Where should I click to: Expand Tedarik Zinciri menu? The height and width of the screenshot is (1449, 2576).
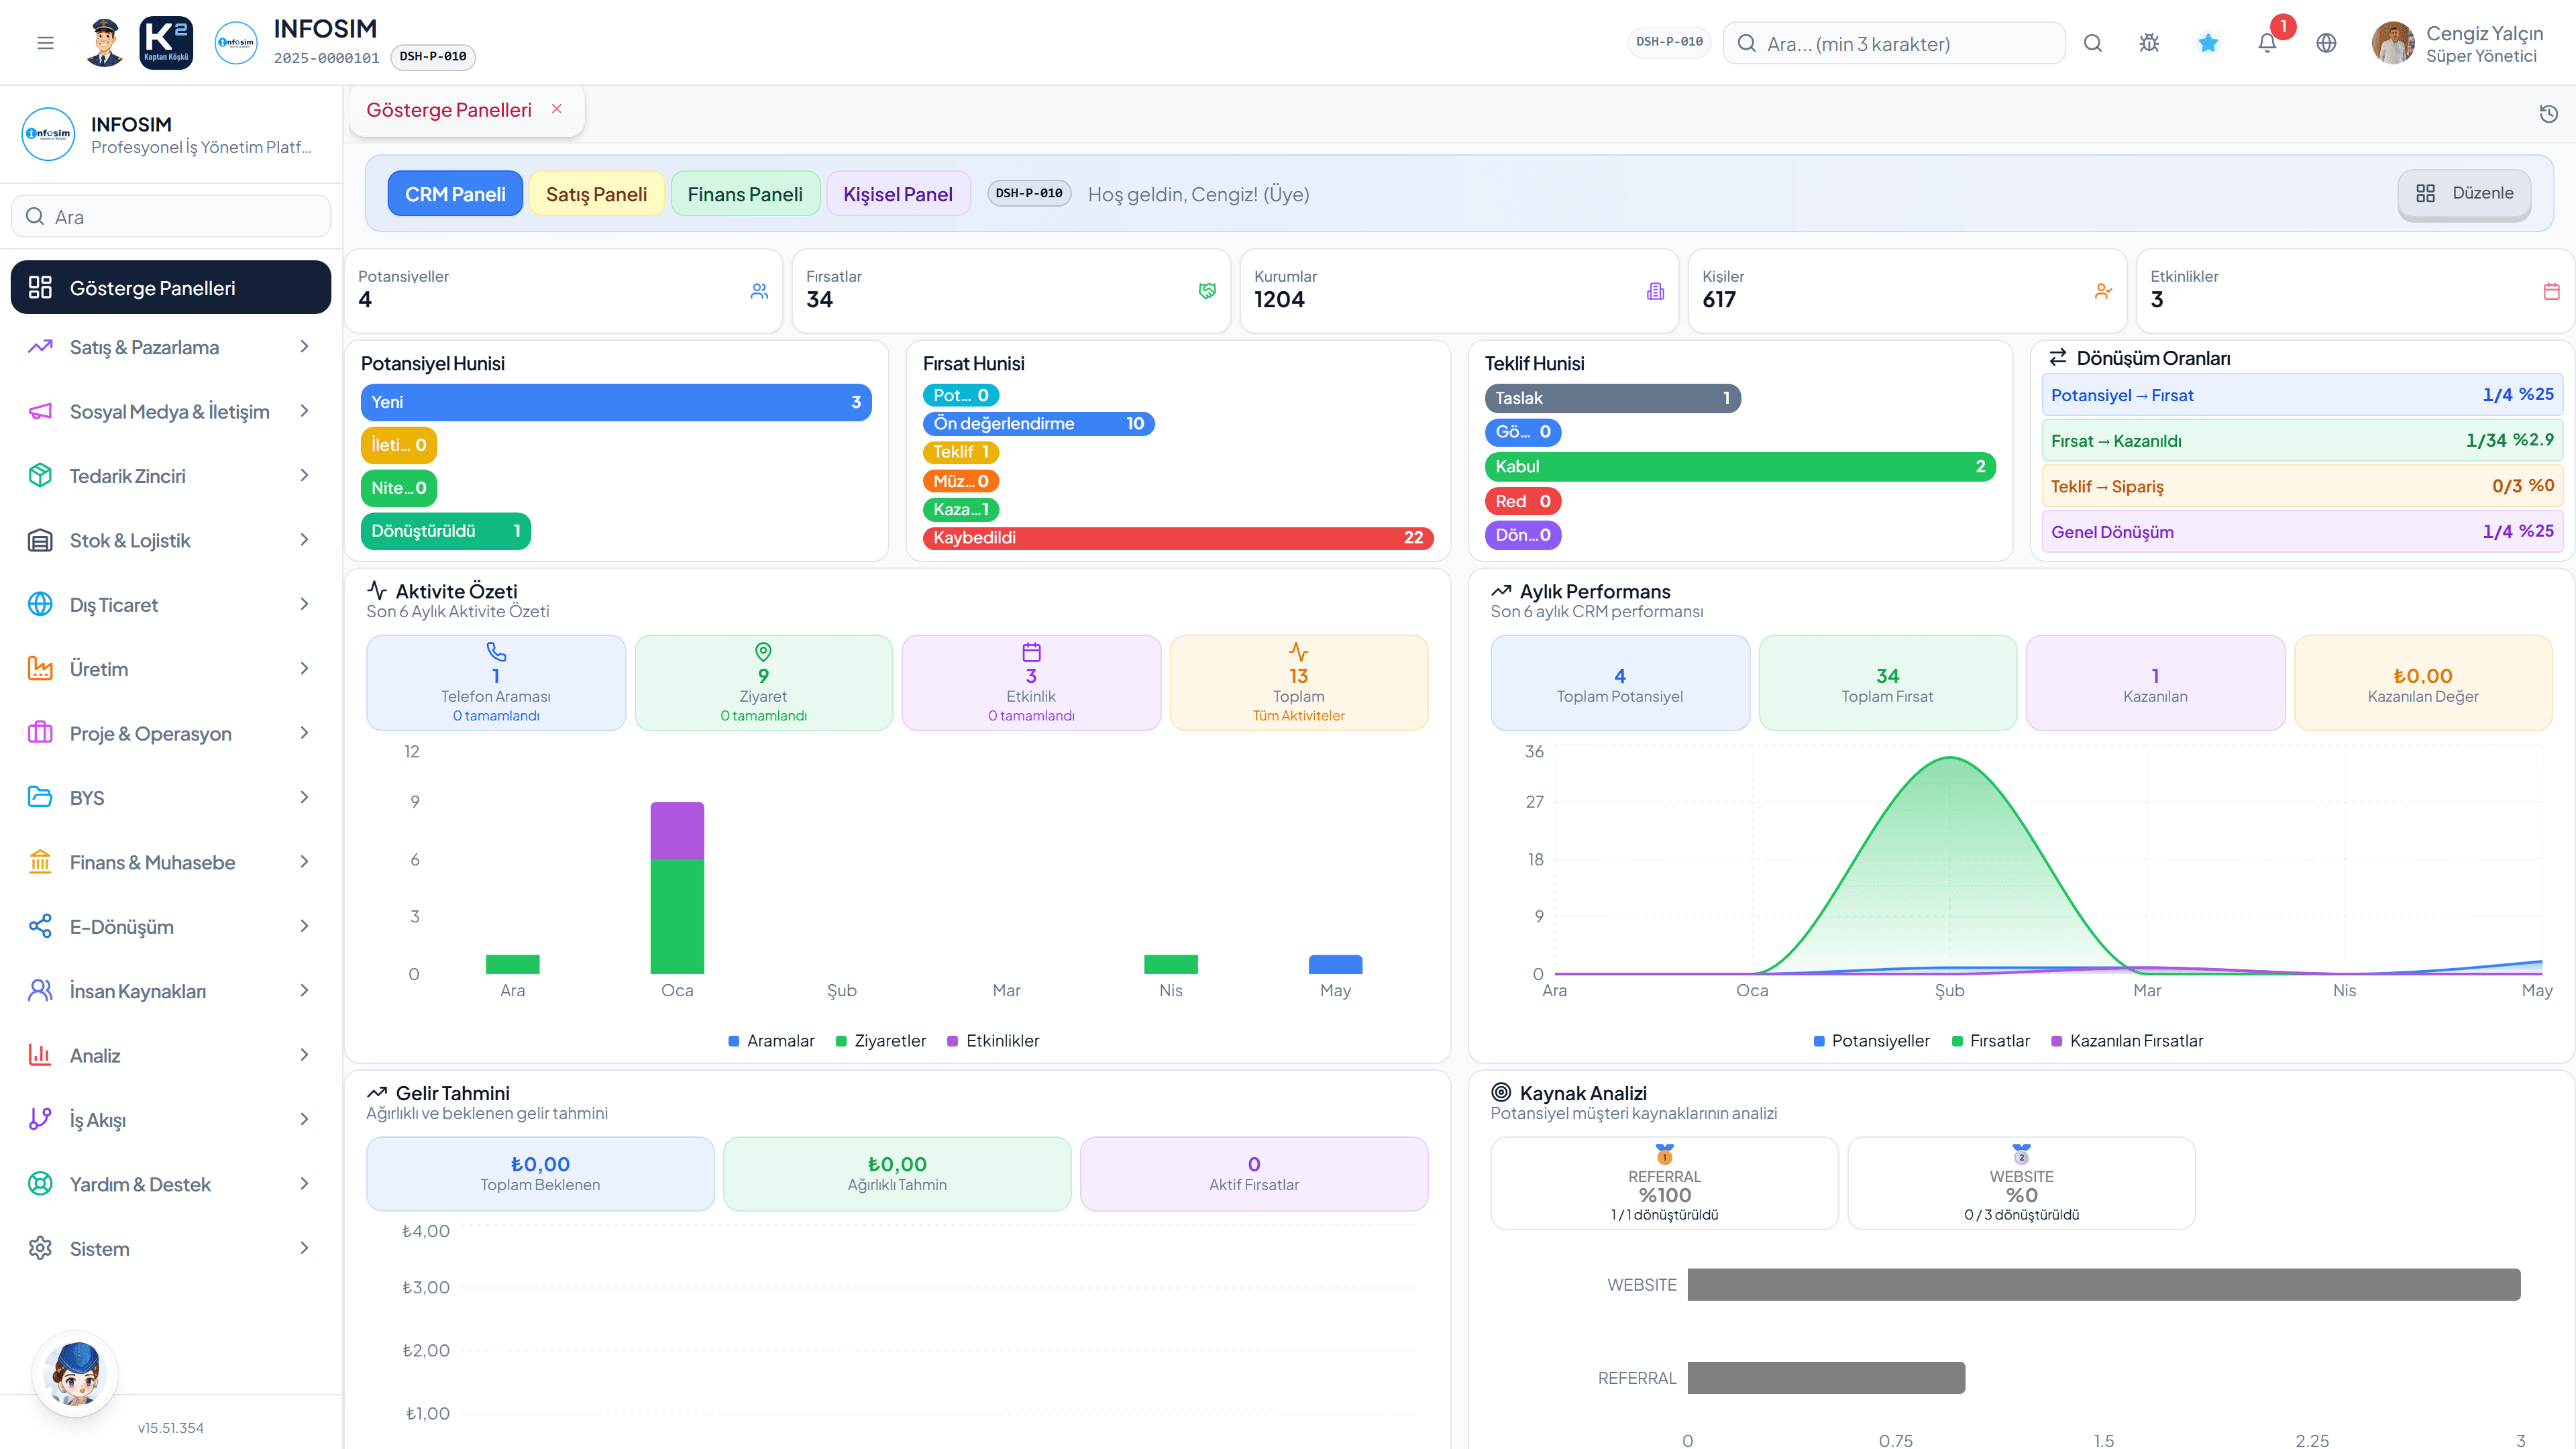point(170,476)
